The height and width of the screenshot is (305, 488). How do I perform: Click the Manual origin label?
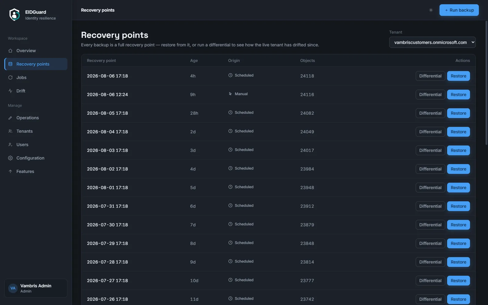(x=241, y=94)
